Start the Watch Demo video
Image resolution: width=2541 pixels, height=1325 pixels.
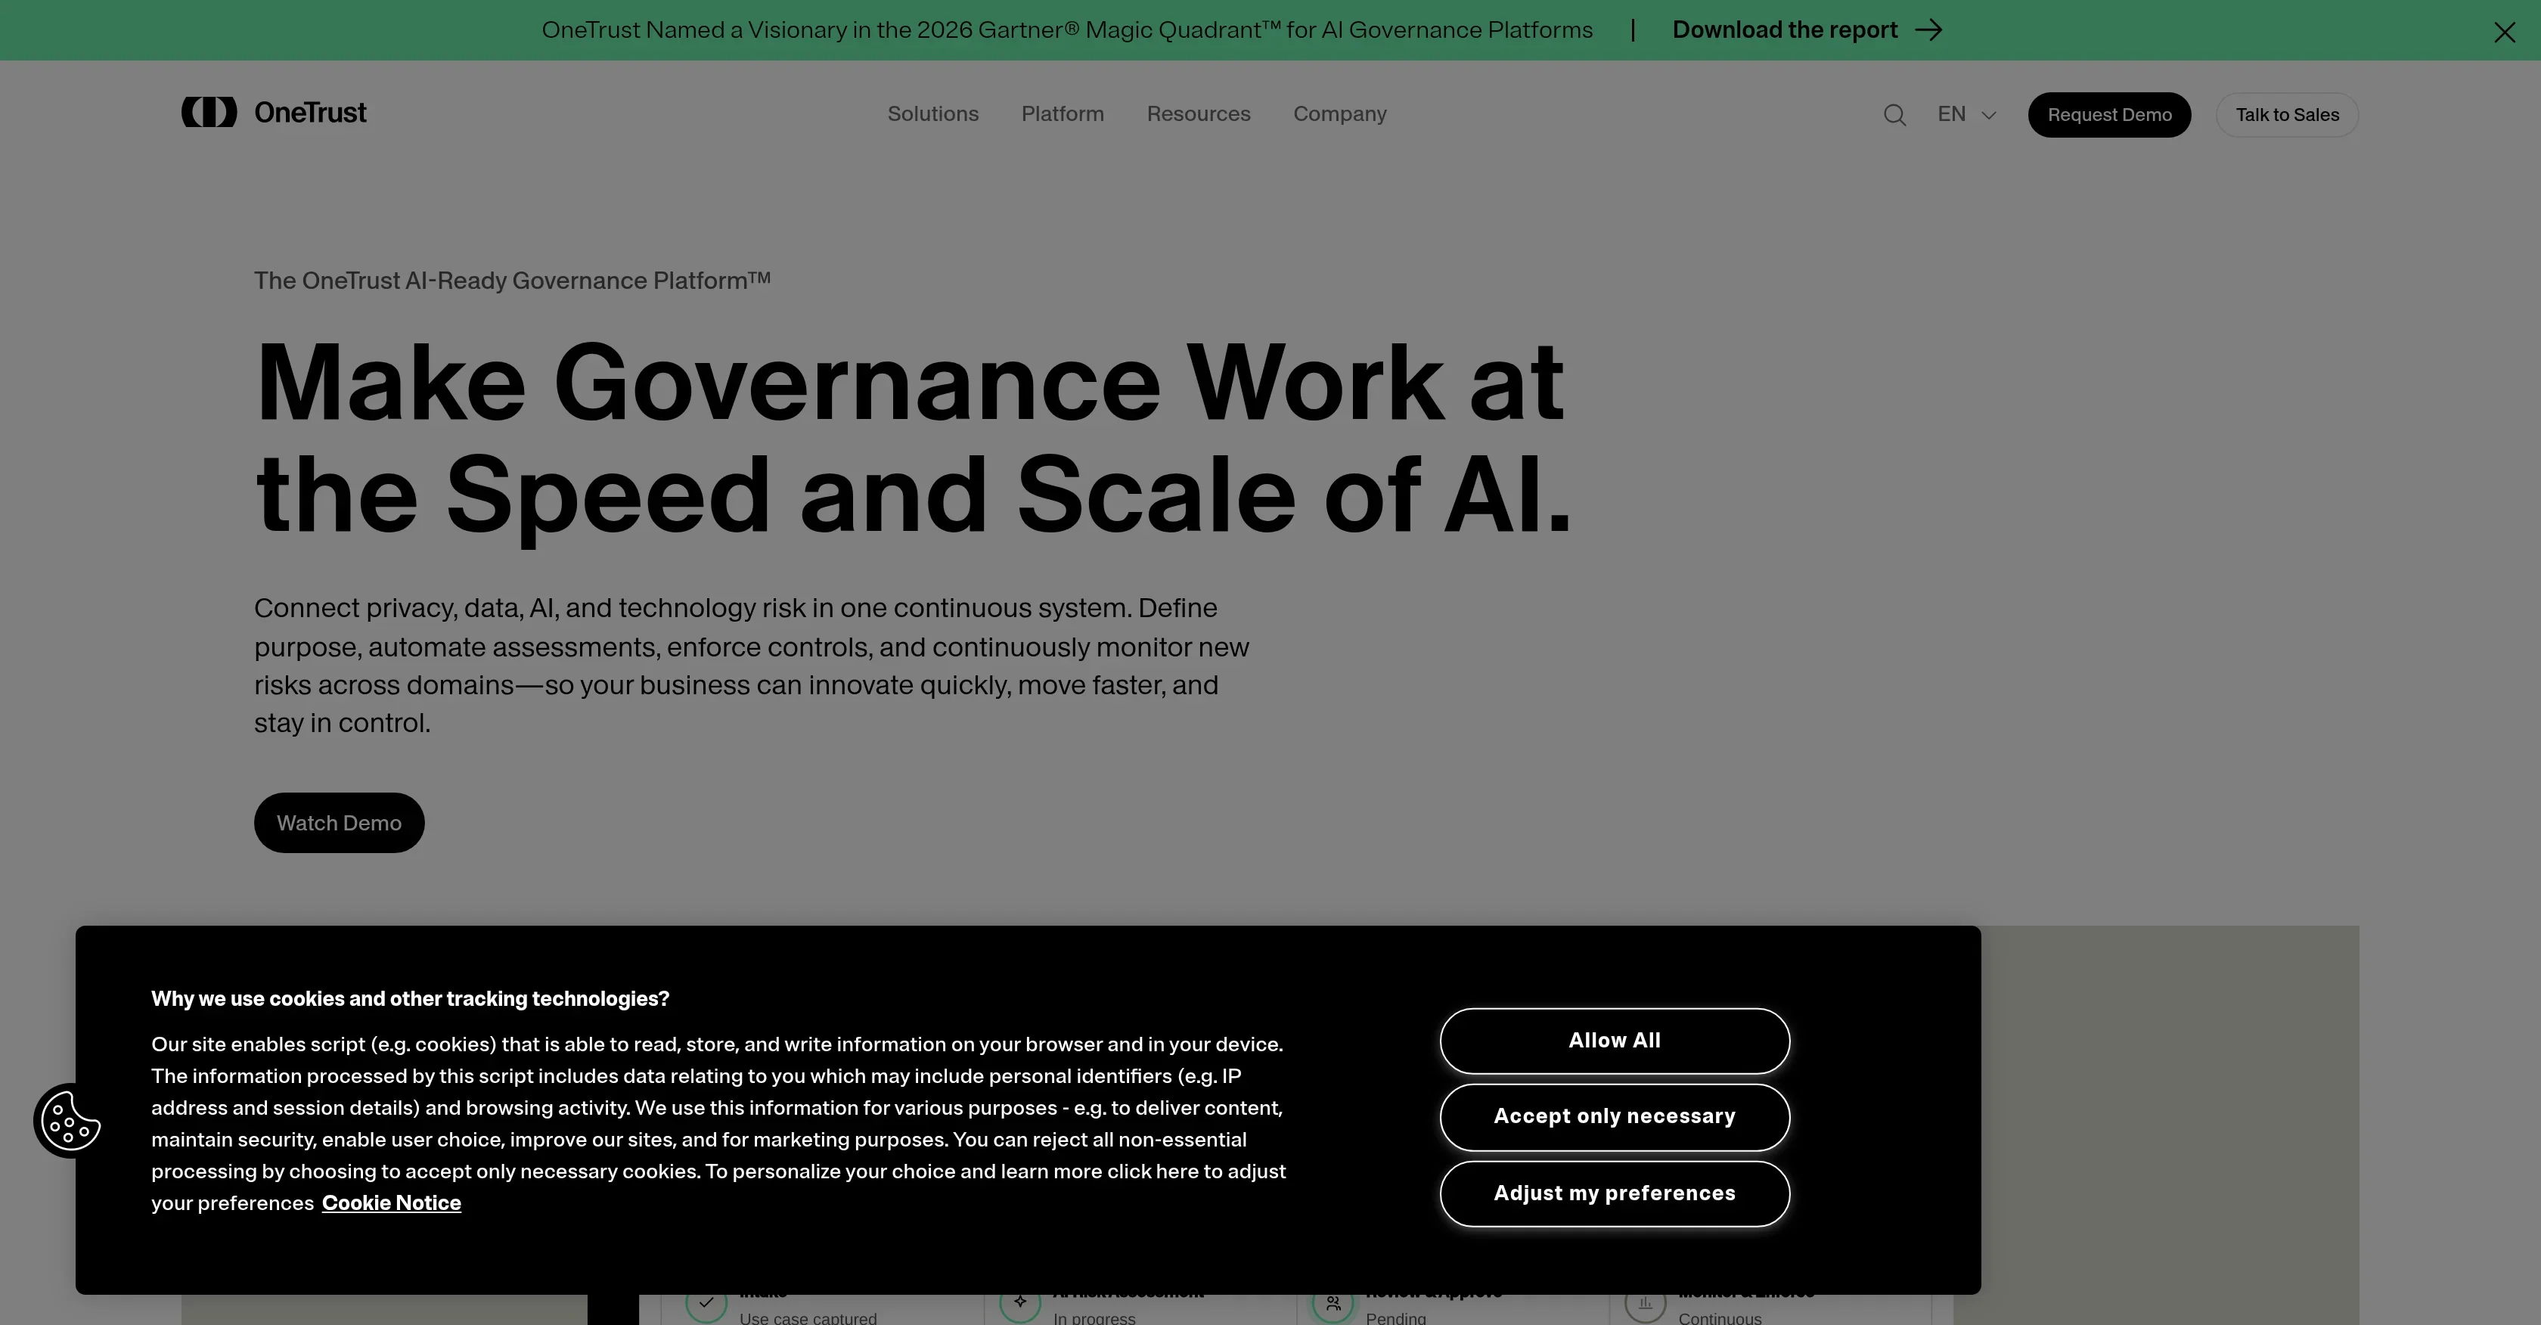(x=340, y=823)
